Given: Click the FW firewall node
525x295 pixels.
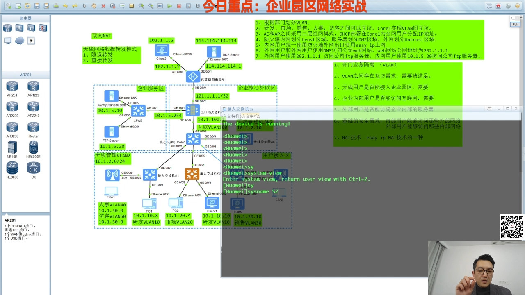Looking at the screenshot, I should coord(193,110).
